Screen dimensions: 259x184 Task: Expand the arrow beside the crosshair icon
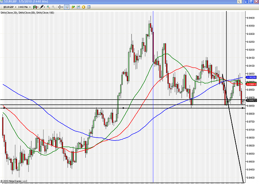tap(63, 7)
